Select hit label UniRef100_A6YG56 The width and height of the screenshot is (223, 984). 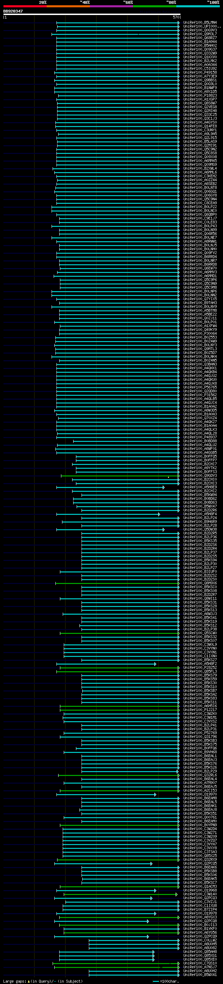pos(200,932)
